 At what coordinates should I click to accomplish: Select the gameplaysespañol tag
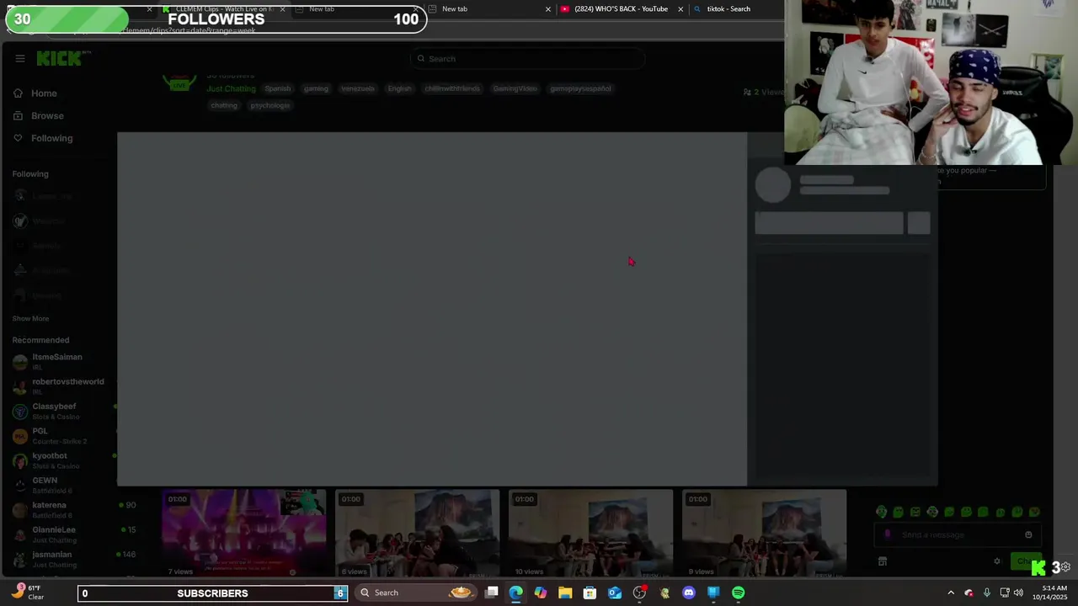[x=580, y=88]
